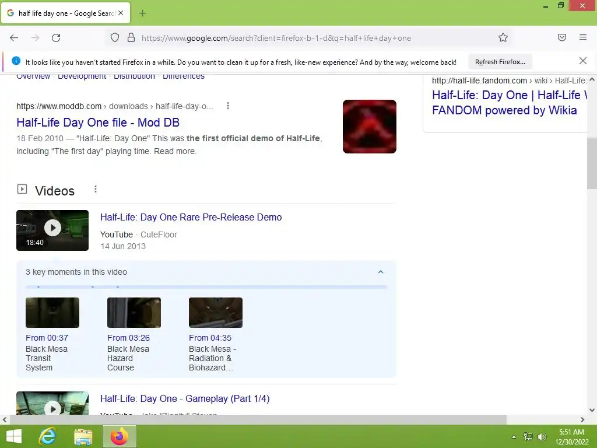Click the vertical scrollbar thumb
597x448 pixels.
[x=592, y=163]
